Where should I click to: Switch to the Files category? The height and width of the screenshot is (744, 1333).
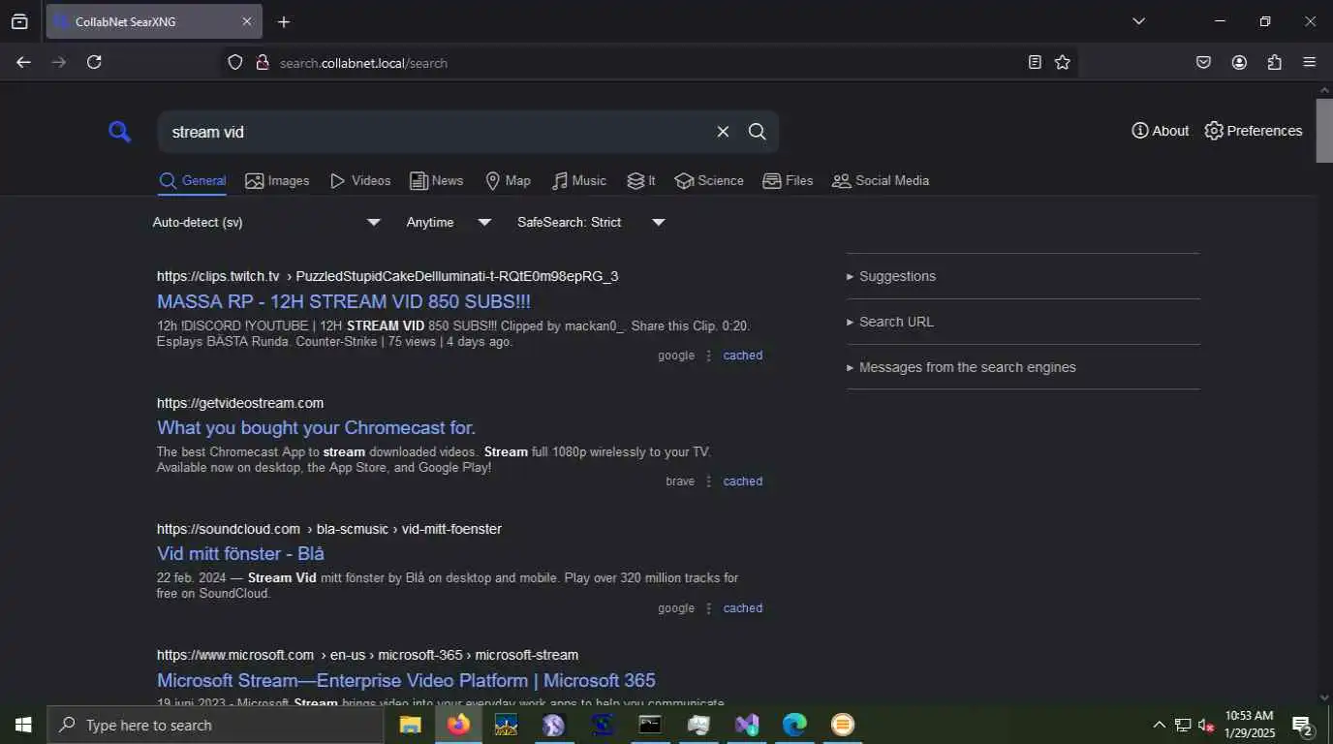click(x=788, y=181)
